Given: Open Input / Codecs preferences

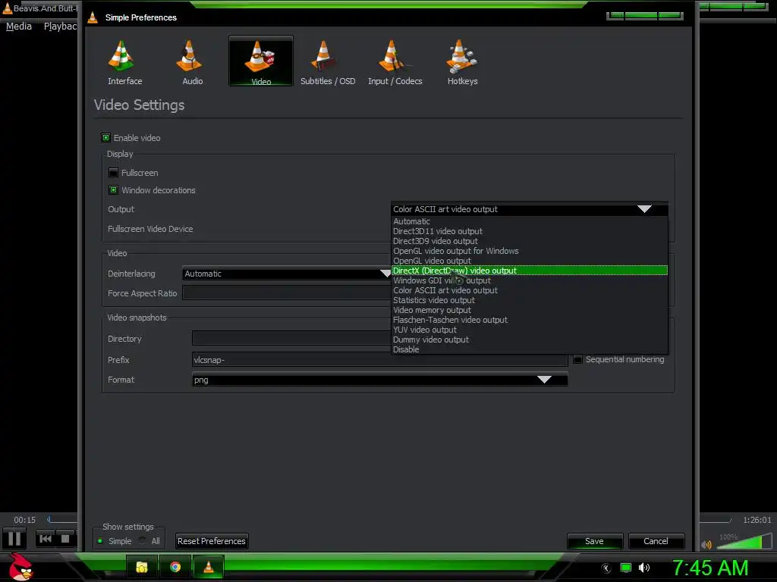Looking at the screenshot, I should pos(395,62).
